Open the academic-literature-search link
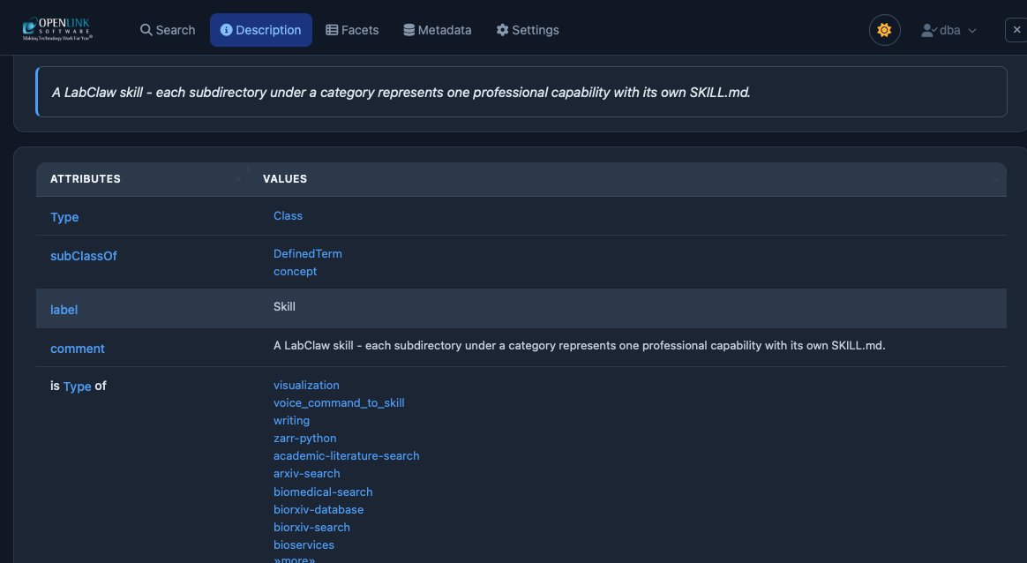The width and height of the screenshot is (1027, 563). 346,456
